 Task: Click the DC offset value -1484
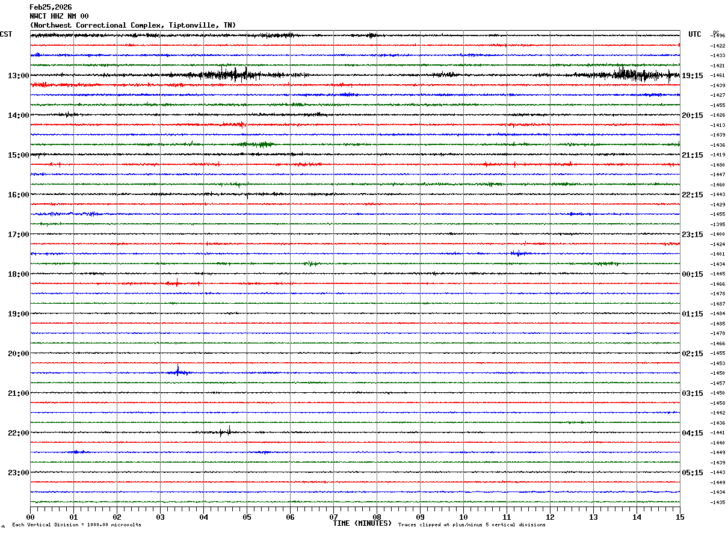pos(717,314)
